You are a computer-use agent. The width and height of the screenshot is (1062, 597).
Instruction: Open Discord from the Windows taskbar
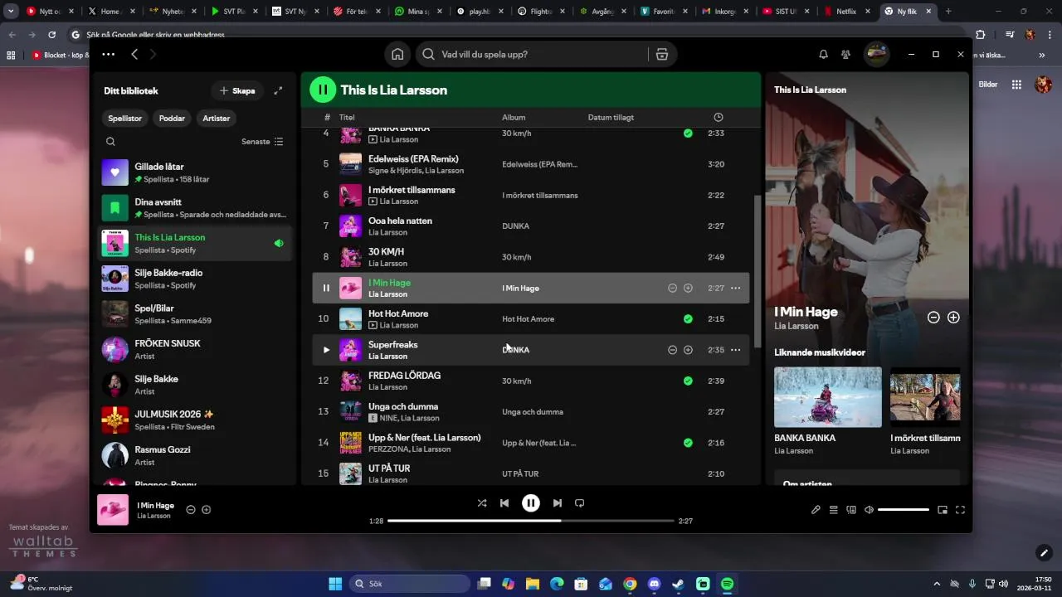click(654, 584)
